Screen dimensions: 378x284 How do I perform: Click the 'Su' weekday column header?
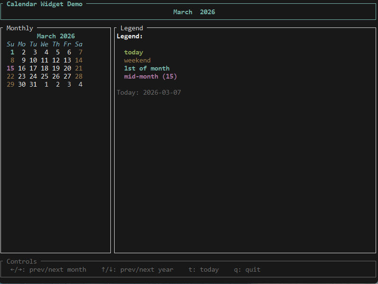pos(10,44)
